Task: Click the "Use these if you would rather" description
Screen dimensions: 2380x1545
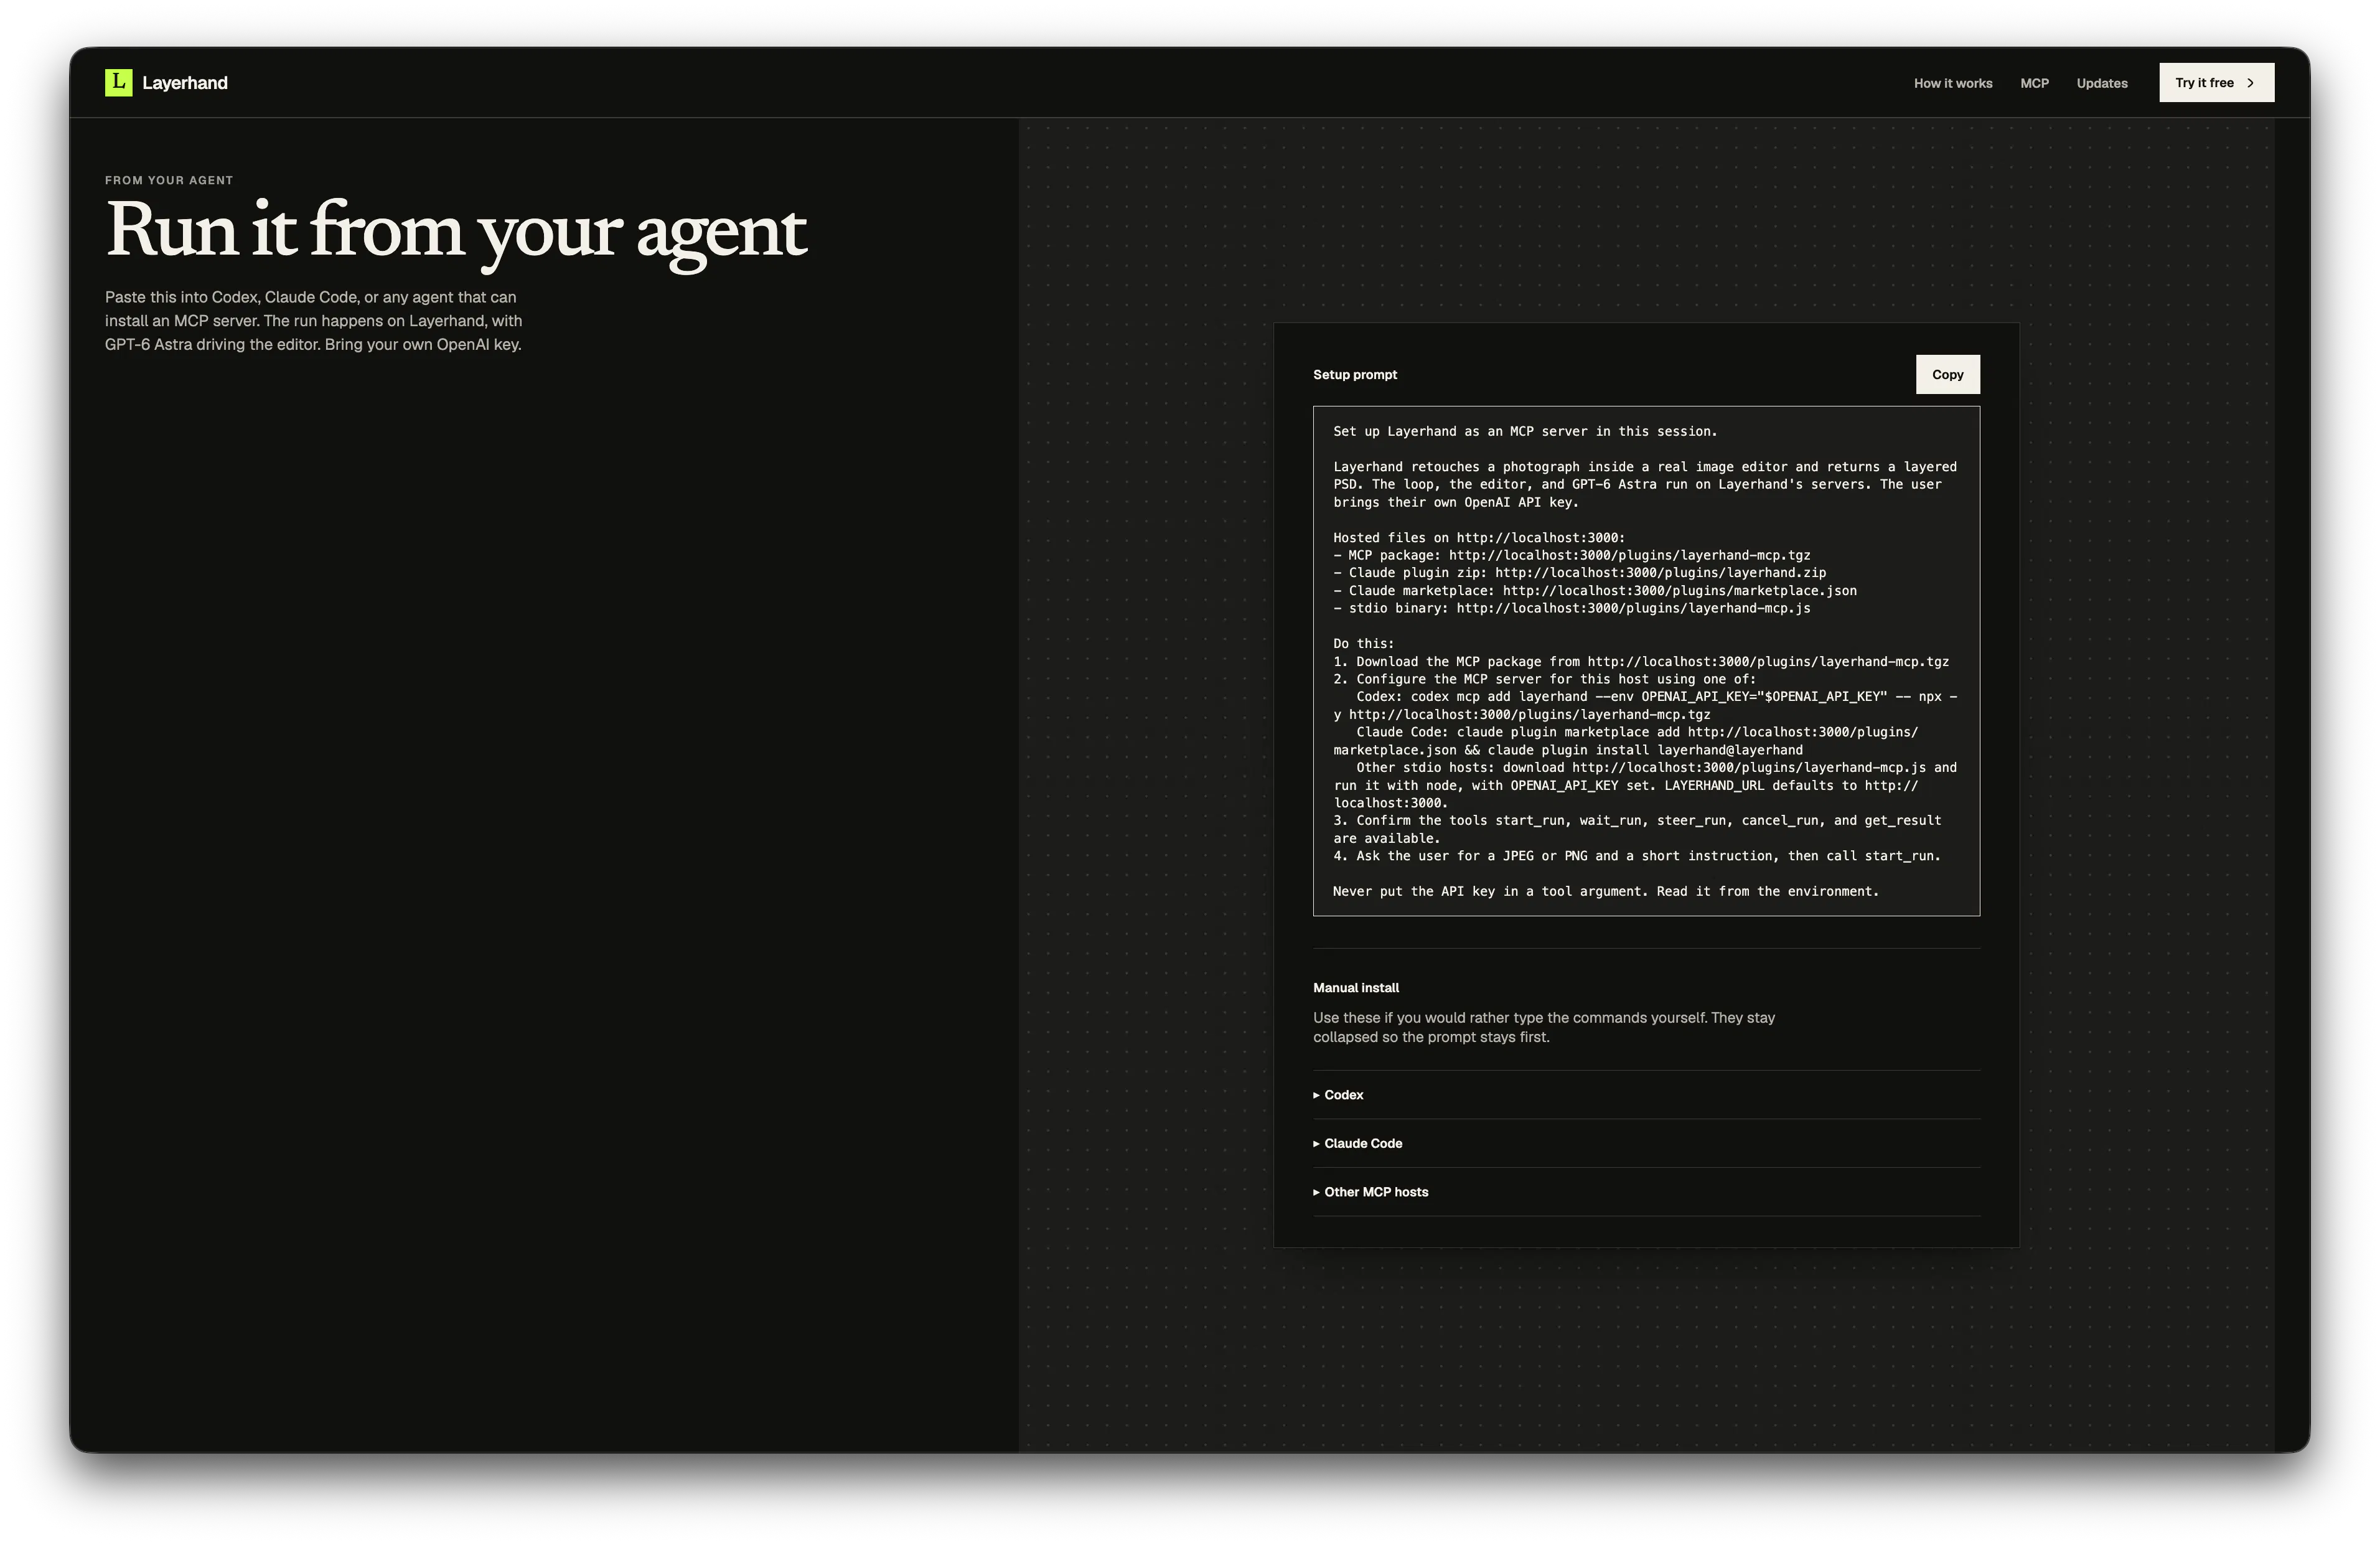Action: 1544,1028
